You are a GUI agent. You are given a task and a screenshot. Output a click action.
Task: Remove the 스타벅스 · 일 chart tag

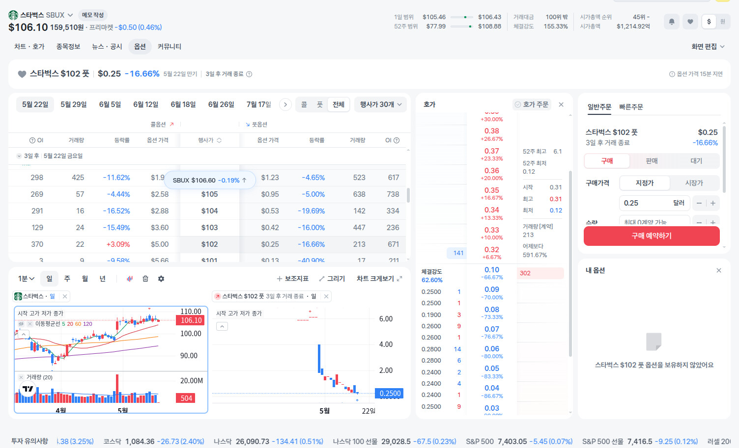tap(65, 296)
